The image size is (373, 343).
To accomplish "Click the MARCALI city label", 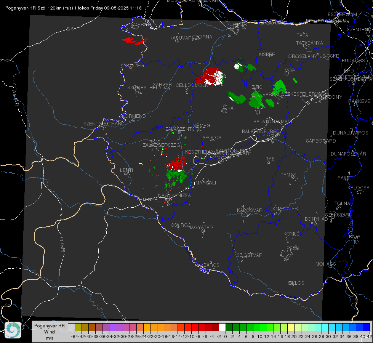I will pos(206,183).
